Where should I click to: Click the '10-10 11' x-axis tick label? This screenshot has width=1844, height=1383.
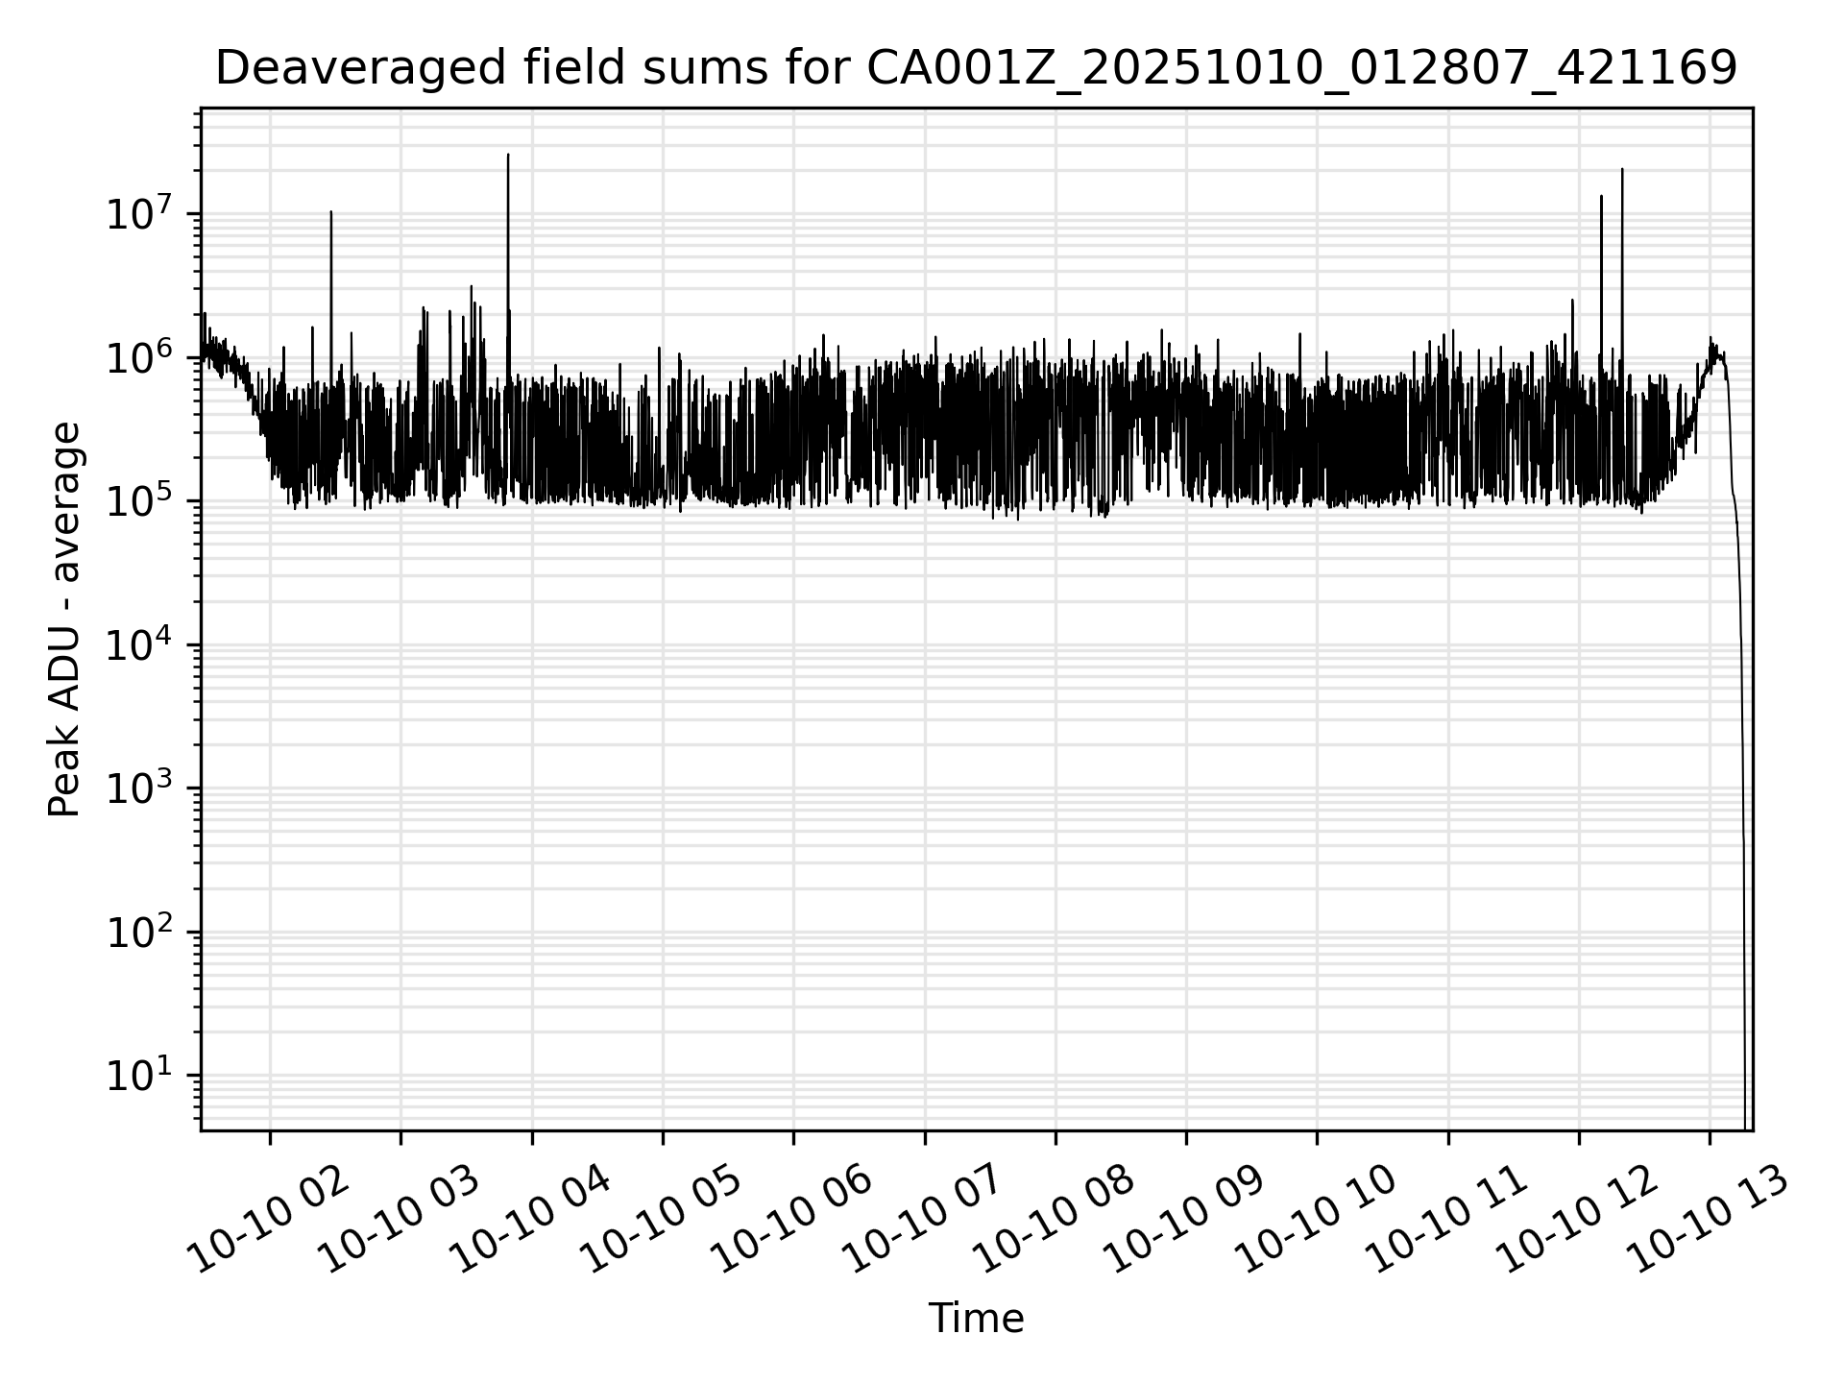(x=1446, y=1221)
